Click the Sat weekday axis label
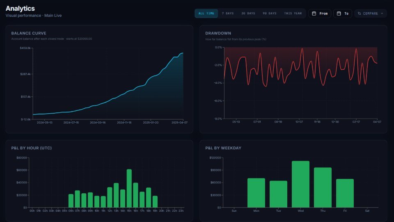Image resolution: width=394 pixels, height=222 pixels. tap(367, 211)
